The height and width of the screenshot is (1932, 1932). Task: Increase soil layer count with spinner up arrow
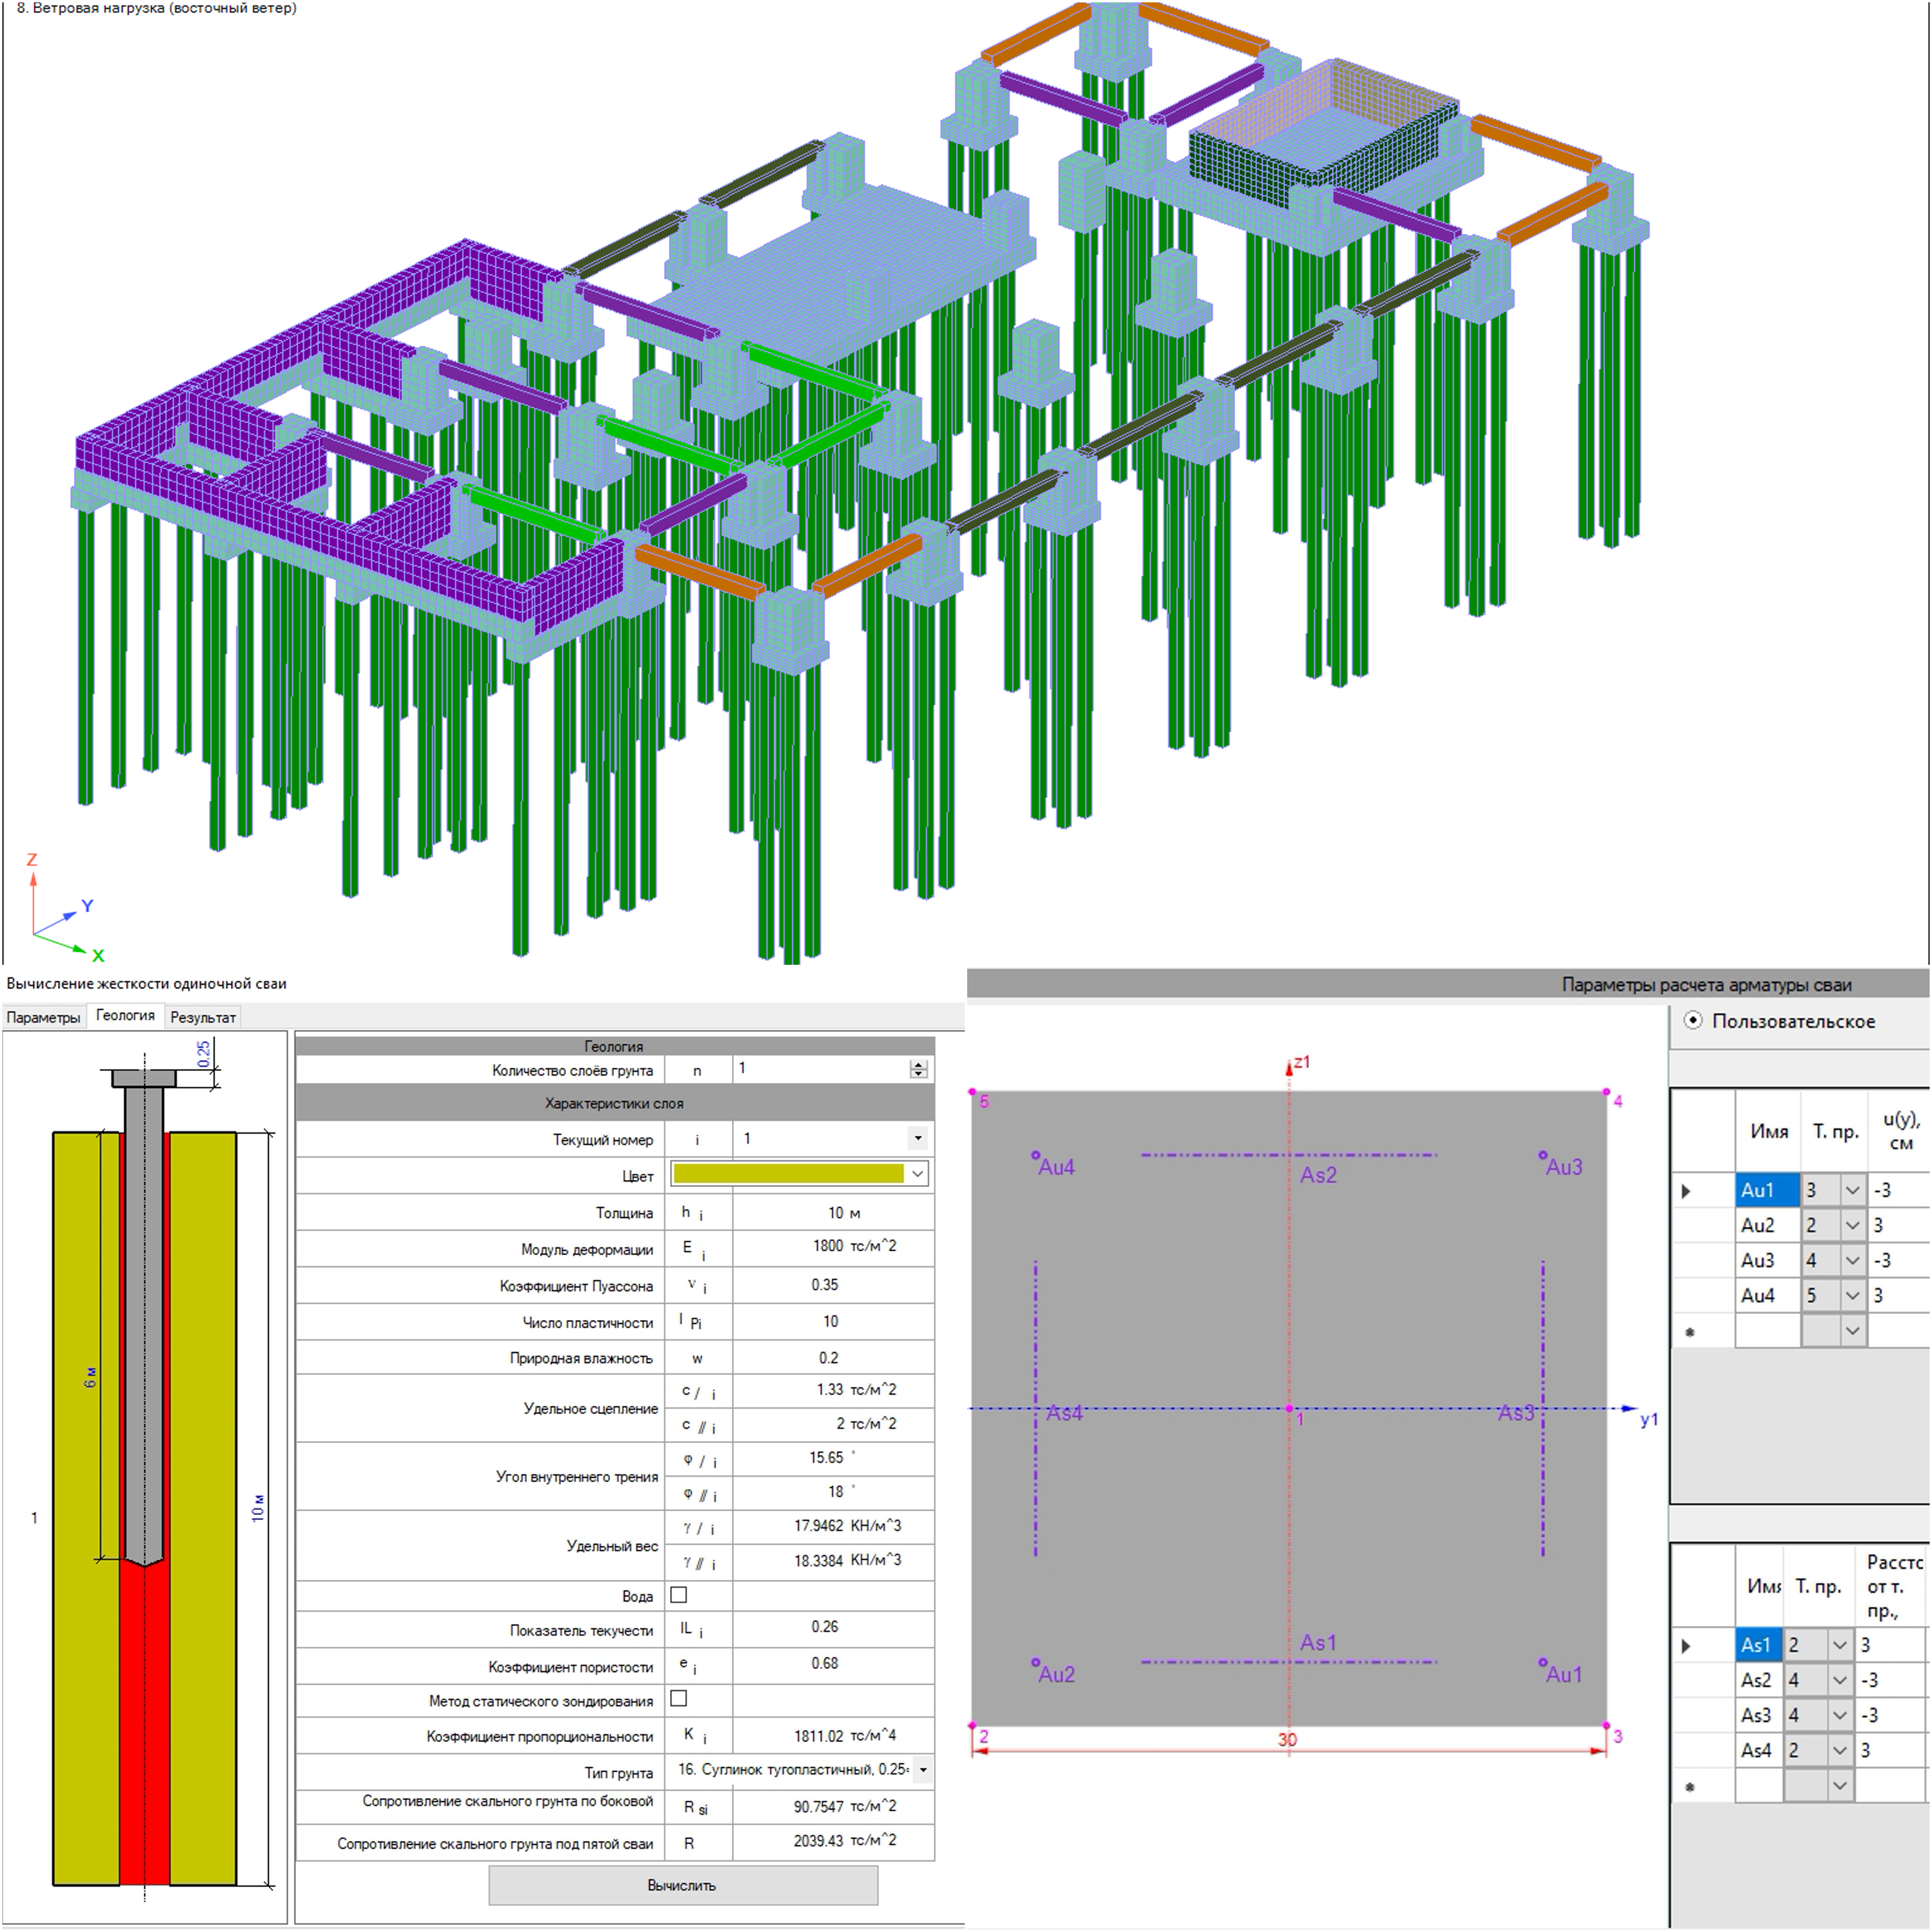coord(918,1065)
